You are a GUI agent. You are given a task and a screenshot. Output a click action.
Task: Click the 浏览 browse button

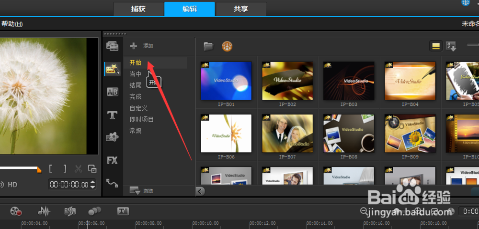click(141, 191)
